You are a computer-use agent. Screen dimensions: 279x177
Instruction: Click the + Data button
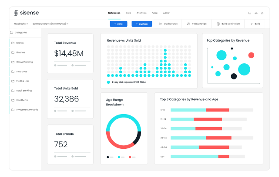point(117,24)
